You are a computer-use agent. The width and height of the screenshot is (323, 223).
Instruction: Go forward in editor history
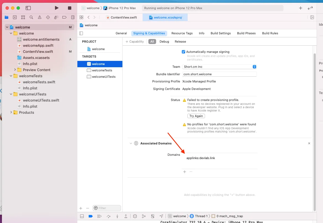[94, 17]
